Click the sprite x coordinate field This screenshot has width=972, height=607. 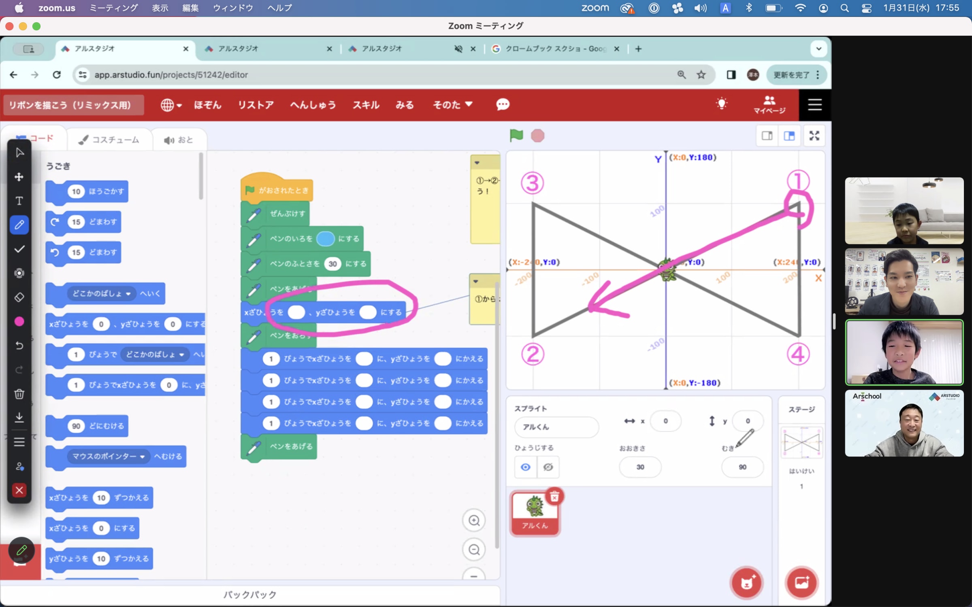pyautogui.click(x=665, y=421)
